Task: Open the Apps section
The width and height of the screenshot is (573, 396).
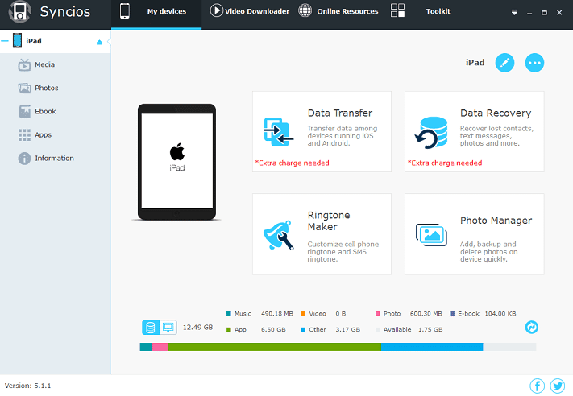Action: pos(44,135)
